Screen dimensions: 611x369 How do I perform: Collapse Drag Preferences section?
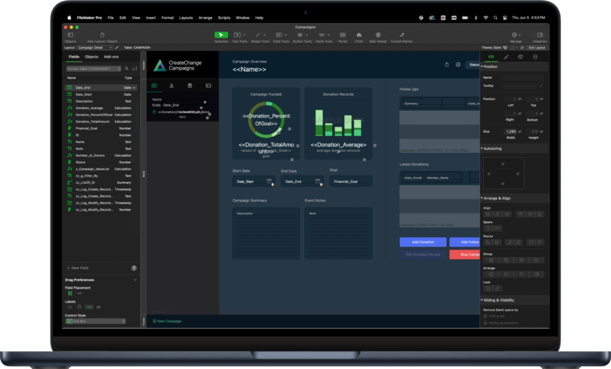(135, 280)
